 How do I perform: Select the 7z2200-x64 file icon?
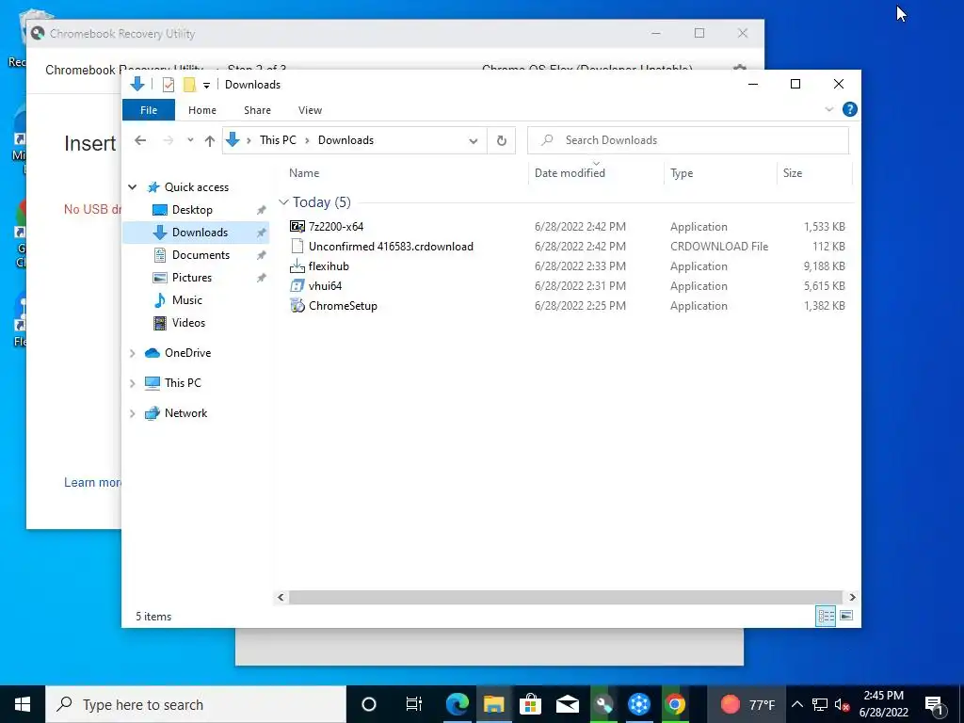297,226
